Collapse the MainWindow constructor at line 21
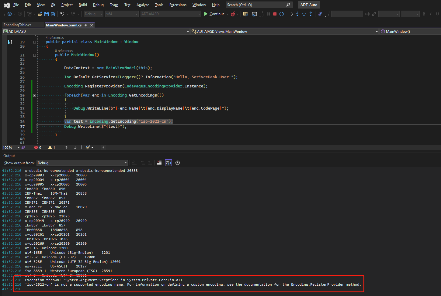 tap(34, 55)
